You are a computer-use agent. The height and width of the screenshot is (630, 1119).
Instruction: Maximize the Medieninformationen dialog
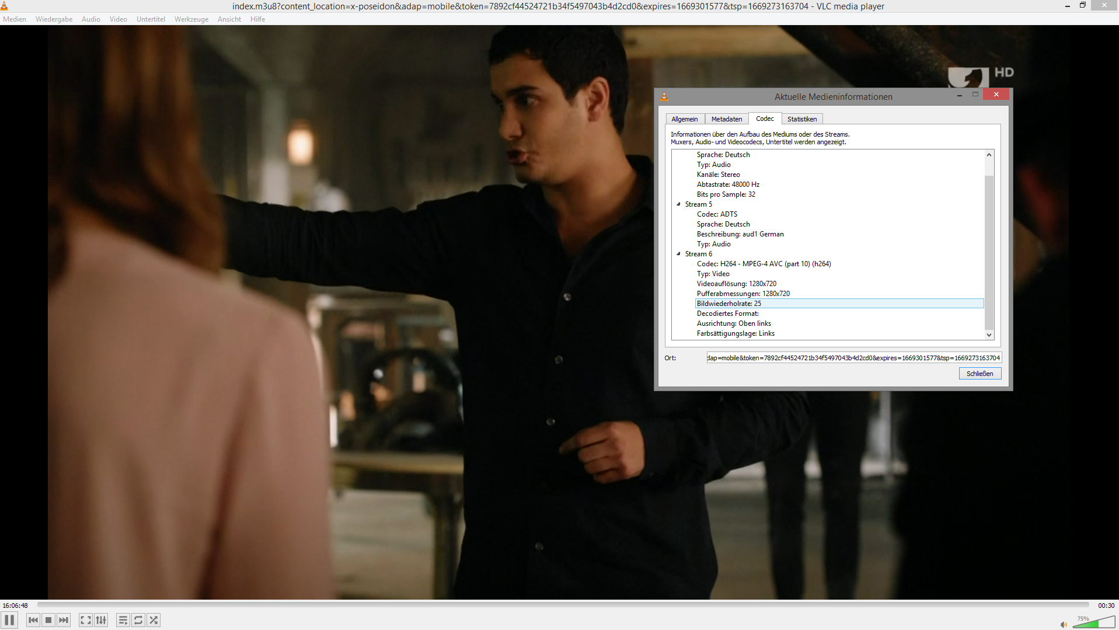(x=975, y=95)
